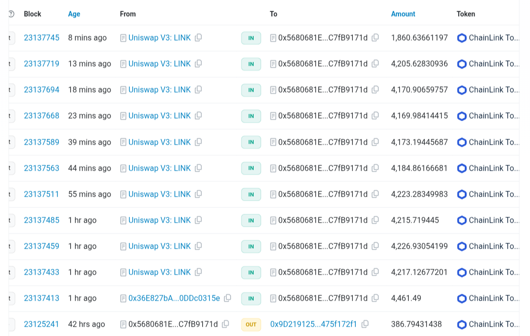The image size is (530, 336).
Task: Select amount 4,184.86166681
Action: tap(420, 168)
